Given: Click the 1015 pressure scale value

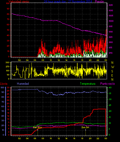Looking at the screenshot, I should click(x=111, y=5).
